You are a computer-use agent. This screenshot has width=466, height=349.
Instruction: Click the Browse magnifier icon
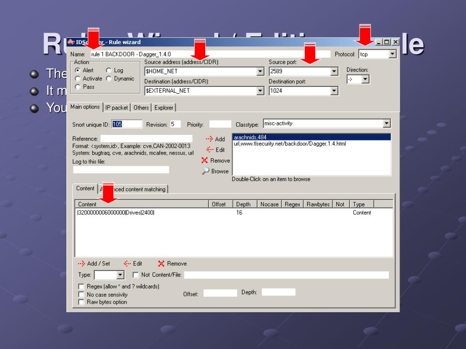pyautogui.click(x=205, y=171)
